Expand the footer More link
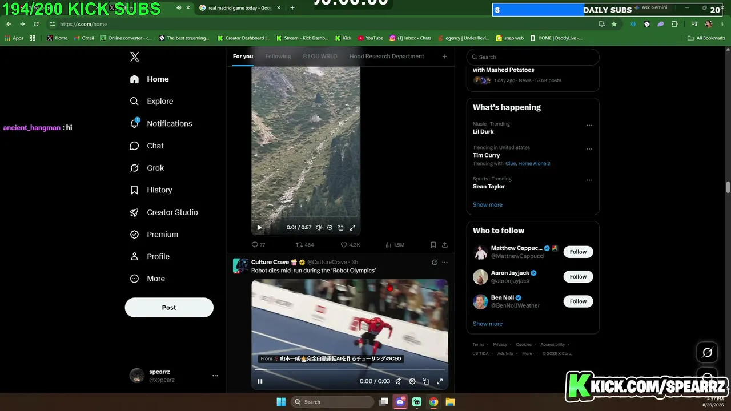This screenshot has width=731, height=411. tap(529, 353)
